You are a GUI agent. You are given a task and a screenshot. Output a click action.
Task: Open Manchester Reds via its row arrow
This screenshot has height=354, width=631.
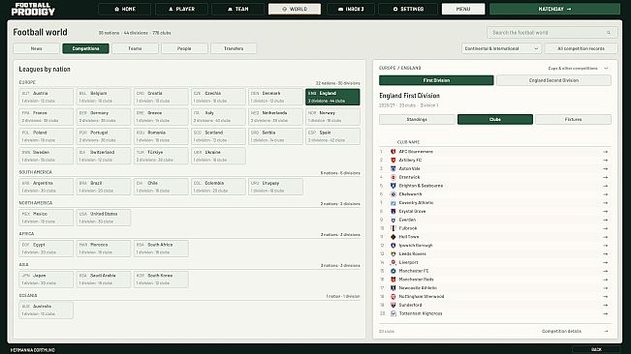click(605, 280)
